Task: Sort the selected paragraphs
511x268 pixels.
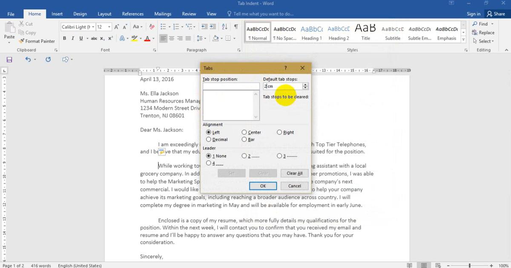Action: pos(225,27)
